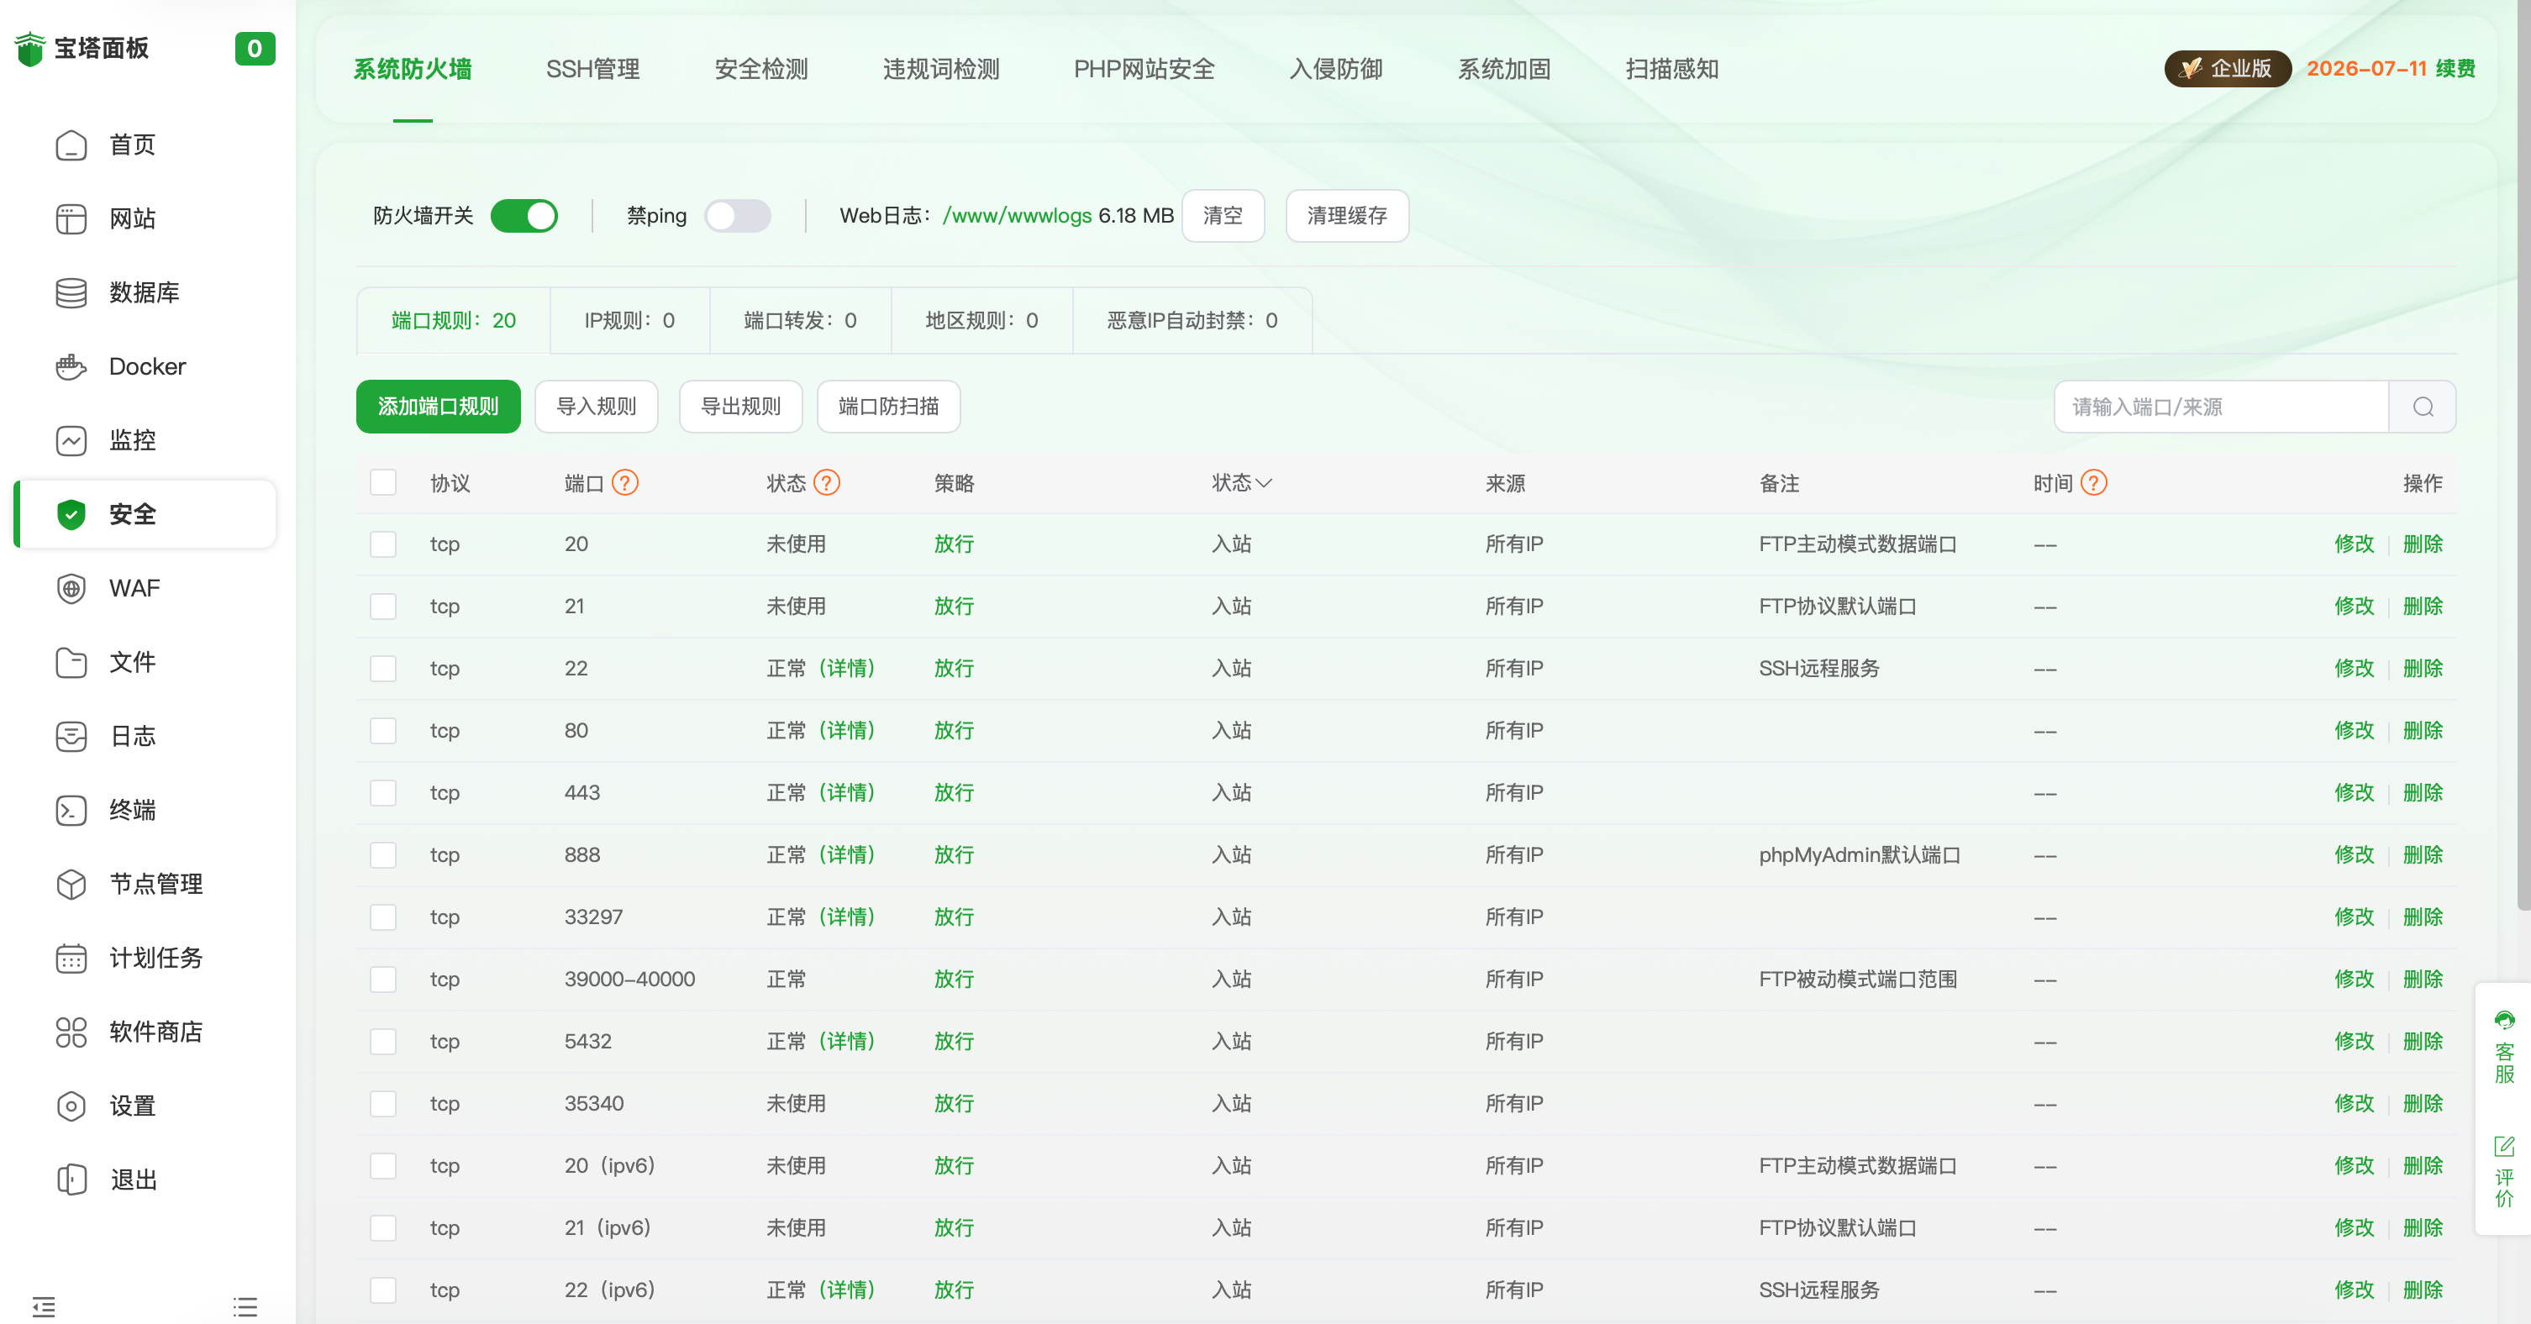Image resolution: width=2531 pixels, height=1324 pixels.
Task: Tick the select-all checkbox in table header
Action: 383,482
